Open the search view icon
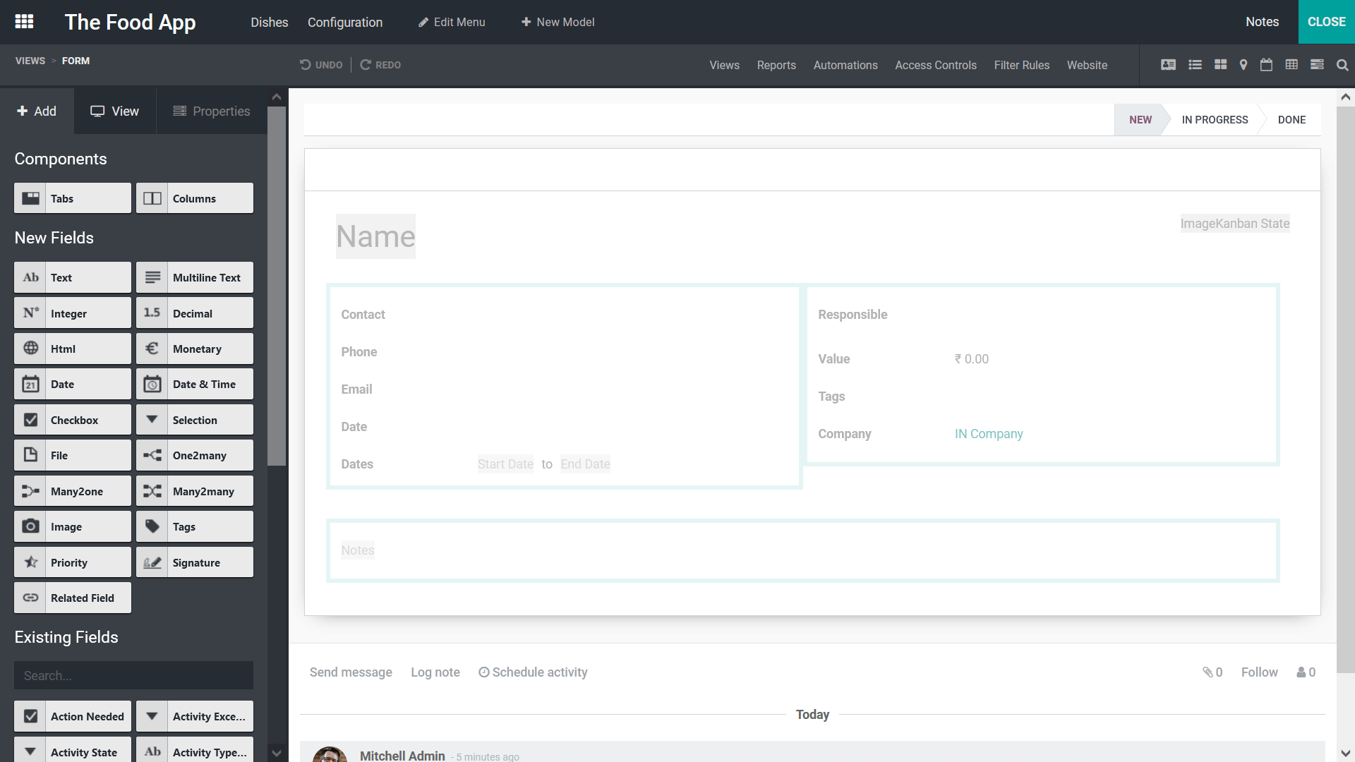The image size is (1355, 762). 1342,65
